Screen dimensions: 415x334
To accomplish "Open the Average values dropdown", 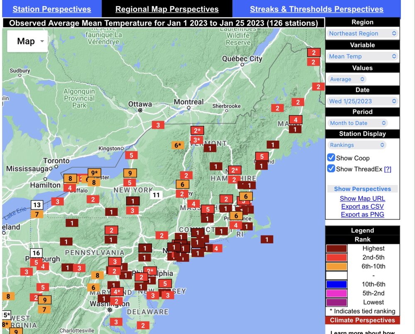I will 347,79.
